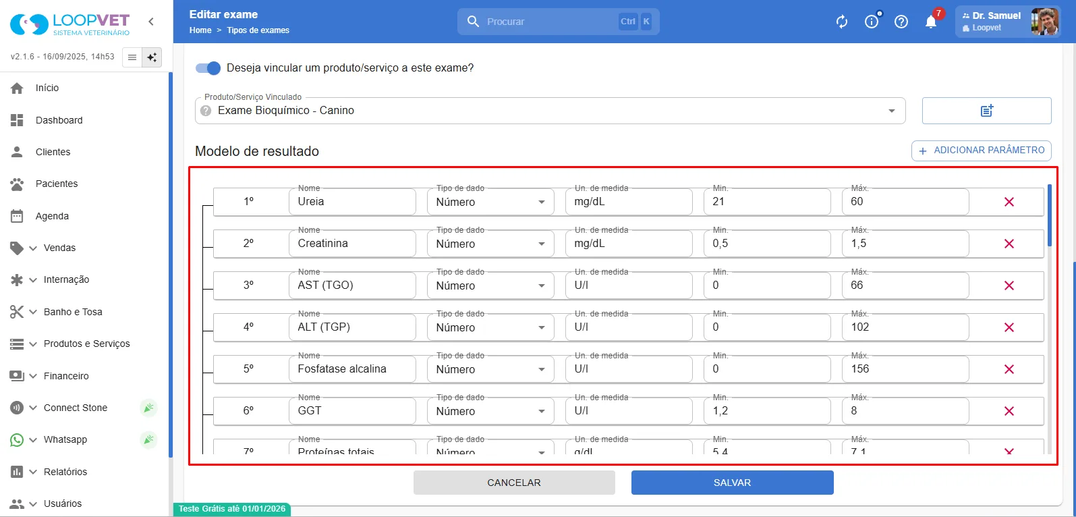Click the Máx field for AST (TGO)
The image size is (1076, 517).
point(905,285)
